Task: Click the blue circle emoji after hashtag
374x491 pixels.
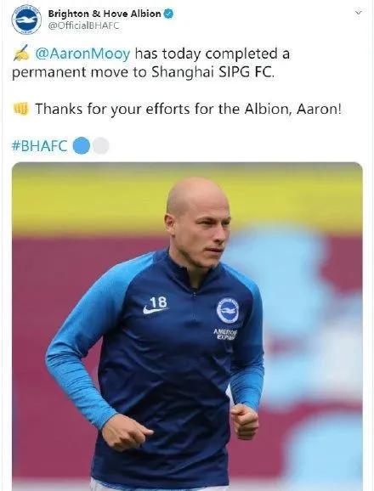Action: click(x=82, y=145)
